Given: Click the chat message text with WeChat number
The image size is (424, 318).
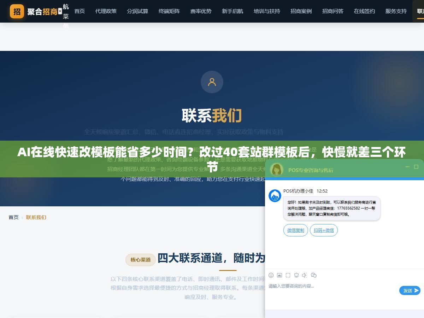Looking at the screenshot, I should (x=332, y=208).
